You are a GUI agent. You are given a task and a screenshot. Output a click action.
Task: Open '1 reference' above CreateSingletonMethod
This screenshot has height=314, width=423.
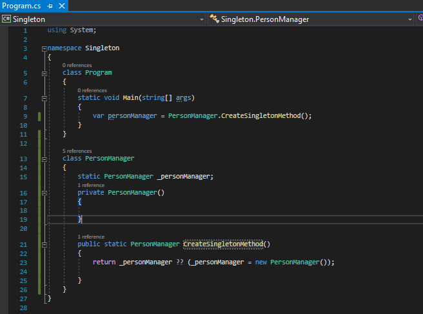(x=91, y=237)
